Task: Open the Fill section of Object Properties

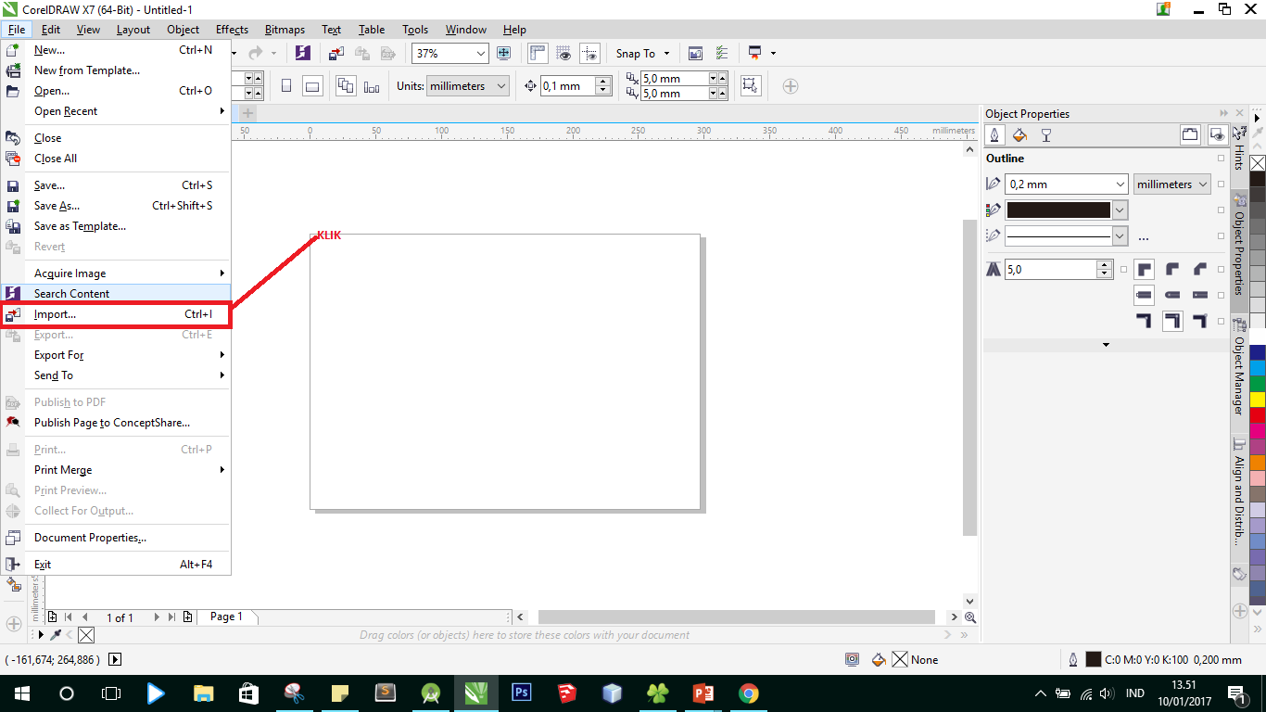Action: (x=1019, y=134)
